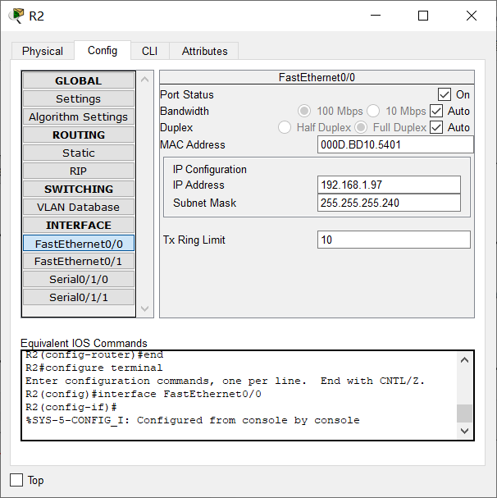This screenshot has height=498, width=497.
Task: Open the VLAN Database
Action: tap(79, 207)
